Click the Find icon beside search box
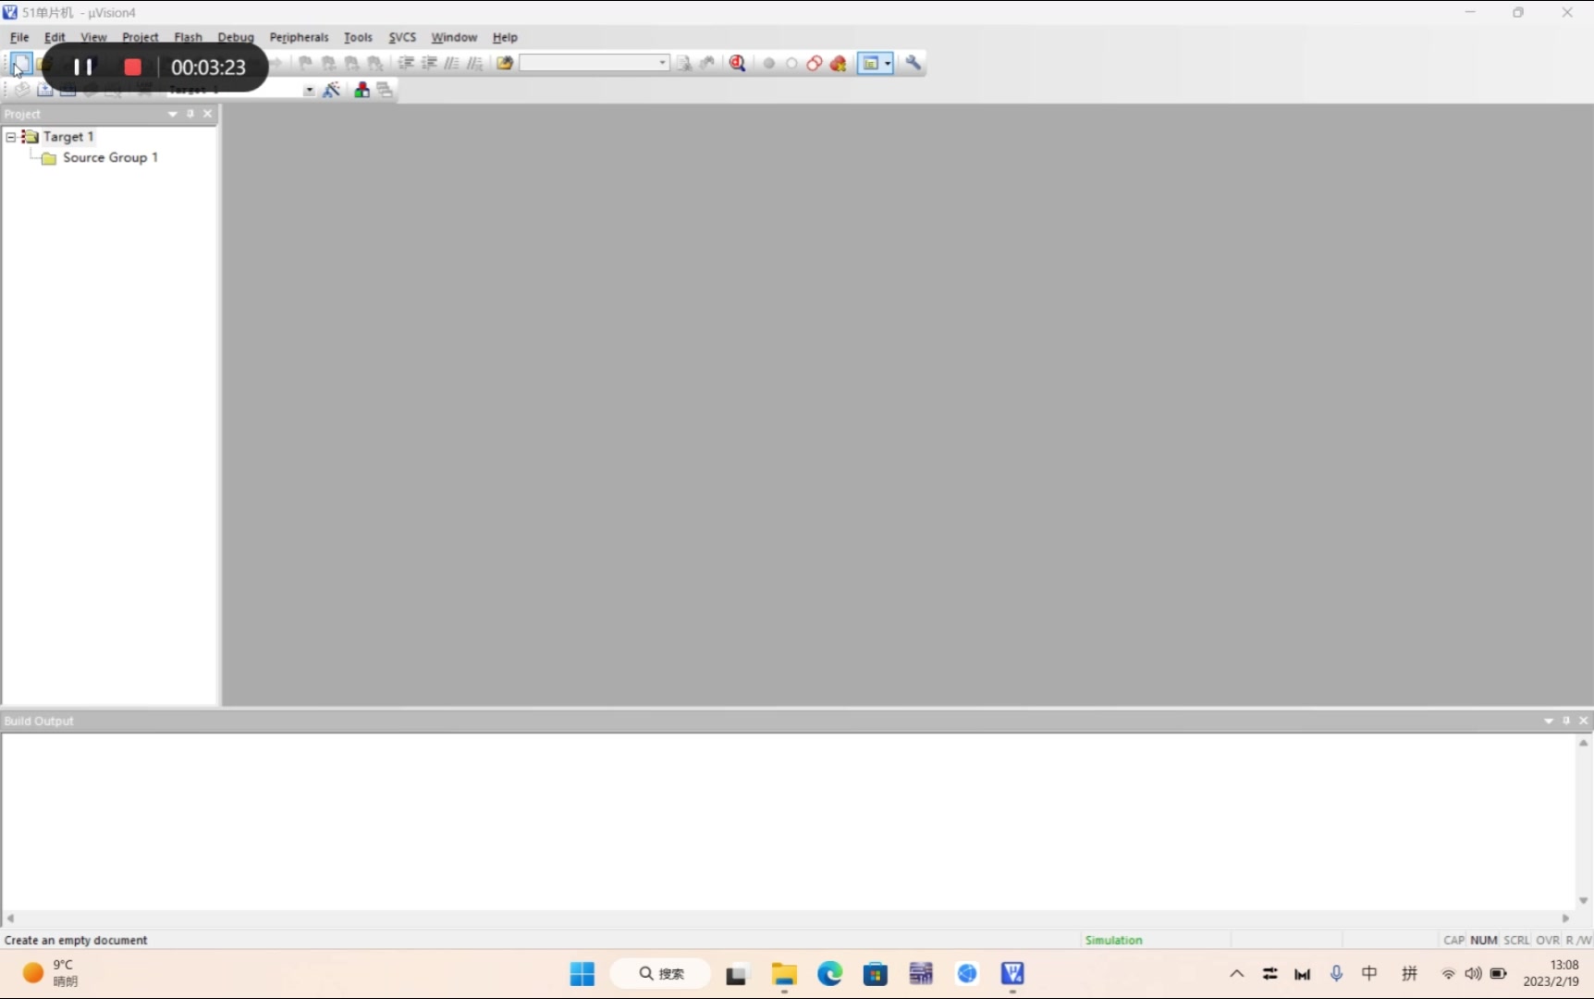Image resolution: width=1594 pixels, height=999 pixels. click(684, 63)
